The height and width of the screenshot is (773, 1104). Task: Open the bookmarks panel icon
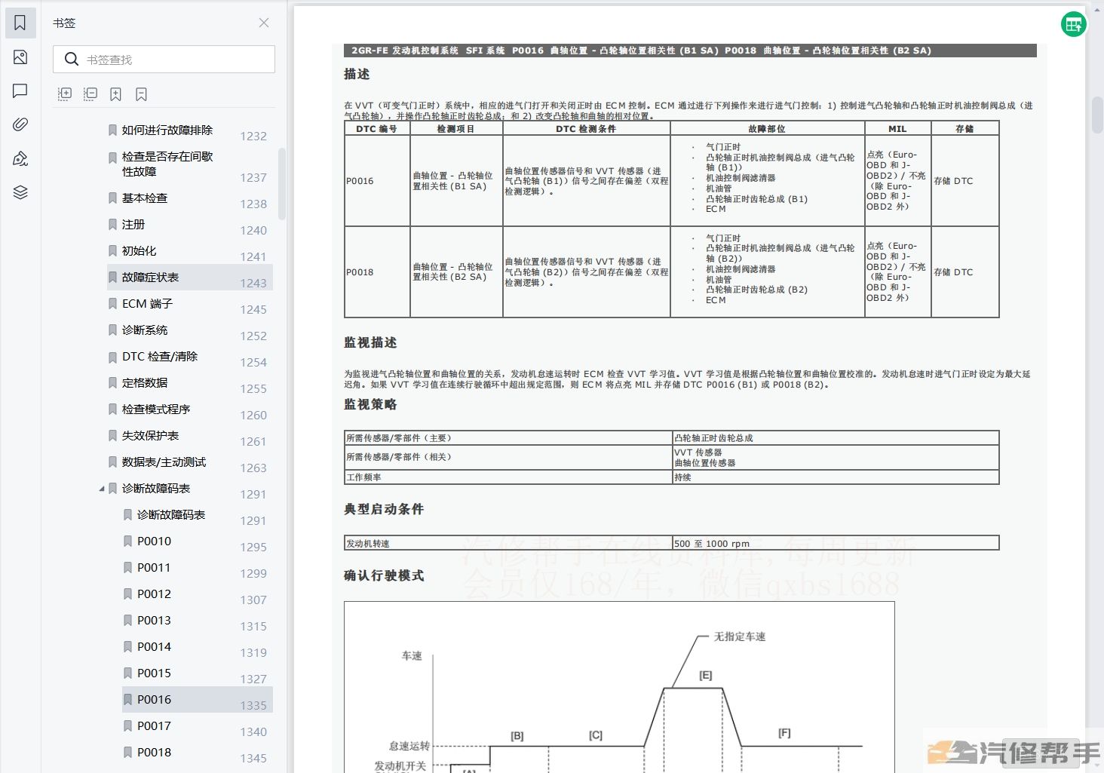[20, 23]
